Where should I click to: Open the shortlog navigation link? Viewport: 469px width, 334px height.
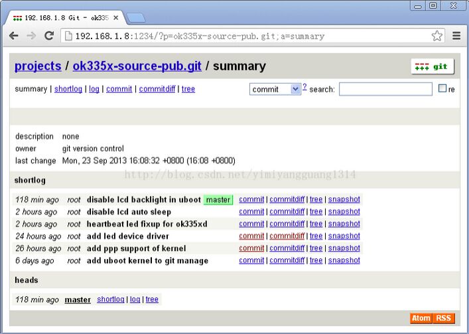coord(68,89)
